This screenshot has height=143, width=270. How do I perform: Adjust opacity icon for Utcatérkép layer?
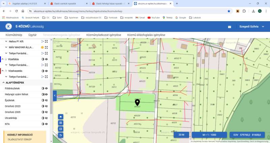43,118
